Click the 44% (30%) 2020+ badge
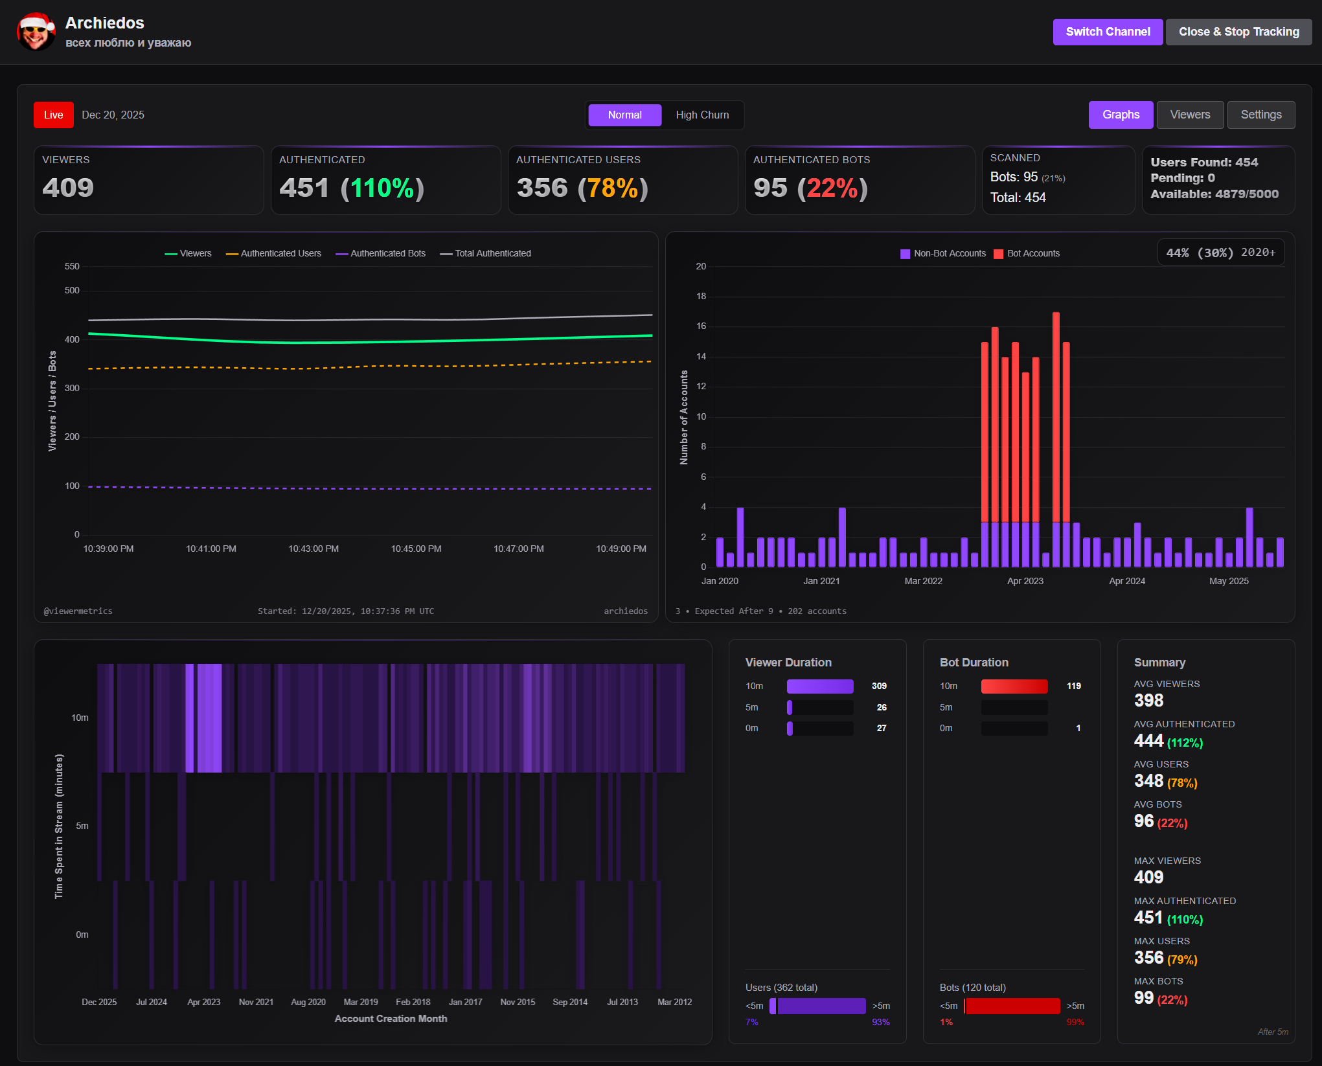1322x1066 pixels. (x=1220, y=253)
